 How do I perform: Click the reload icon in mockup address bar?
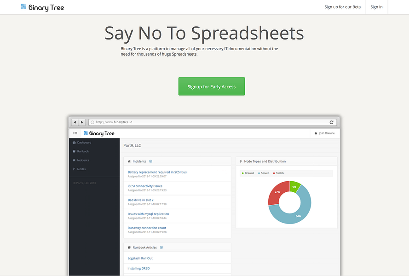click(x=331, y=122)
